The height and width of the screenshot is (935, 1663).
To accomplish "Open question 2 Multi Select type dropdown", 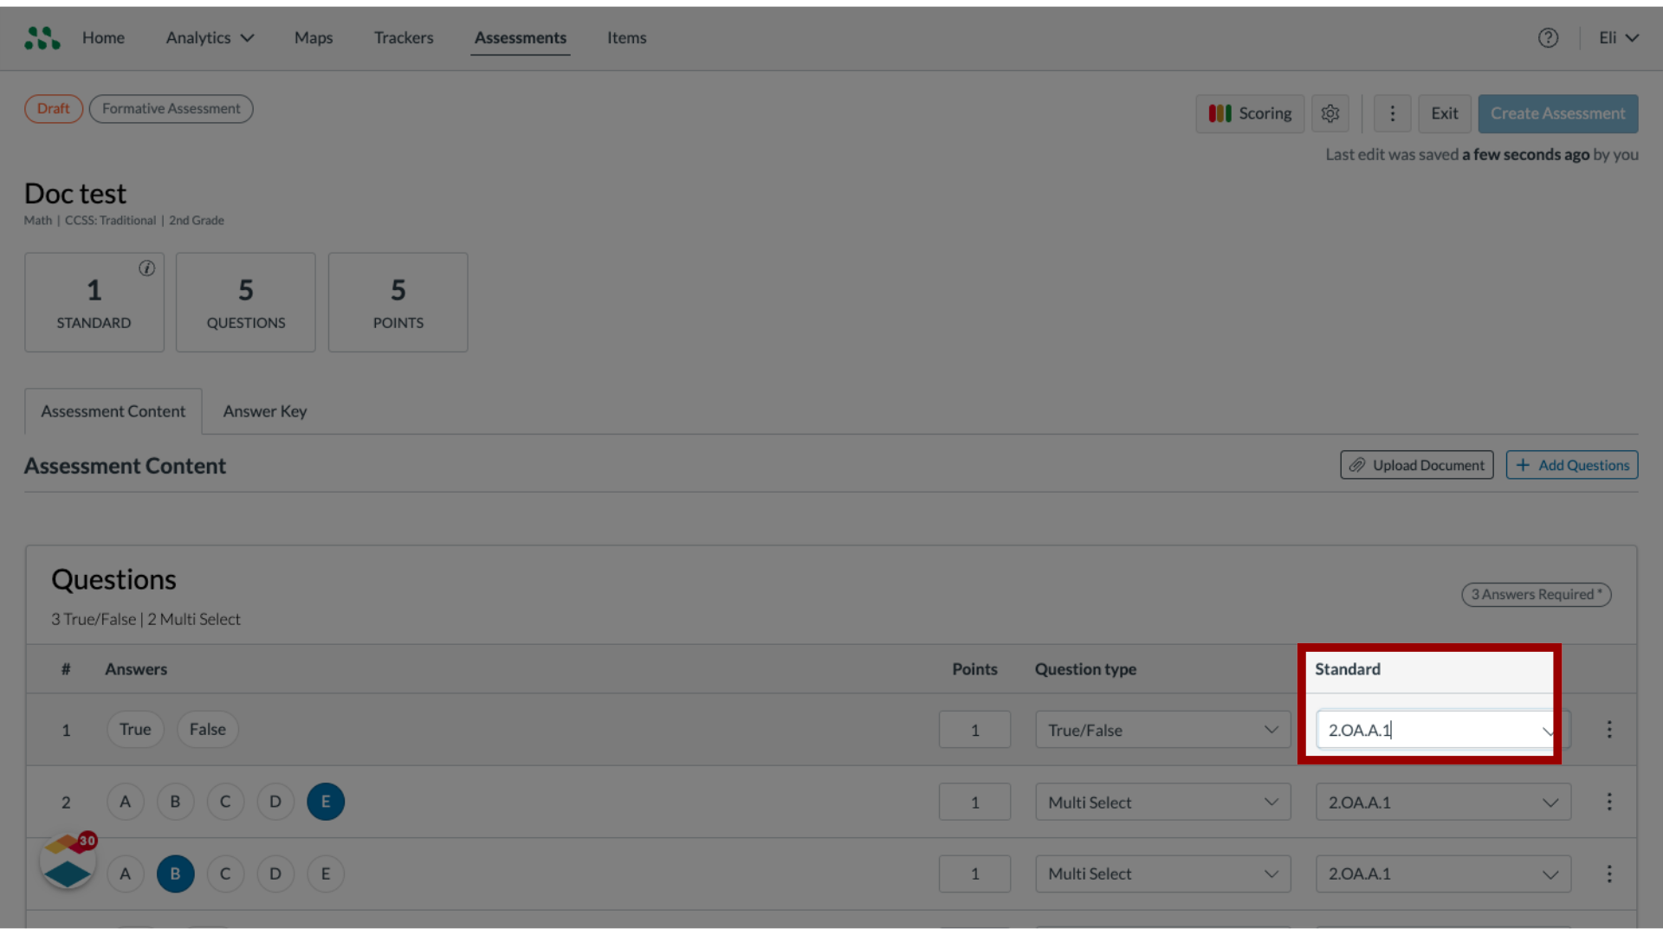I will tap(1163, 803).
